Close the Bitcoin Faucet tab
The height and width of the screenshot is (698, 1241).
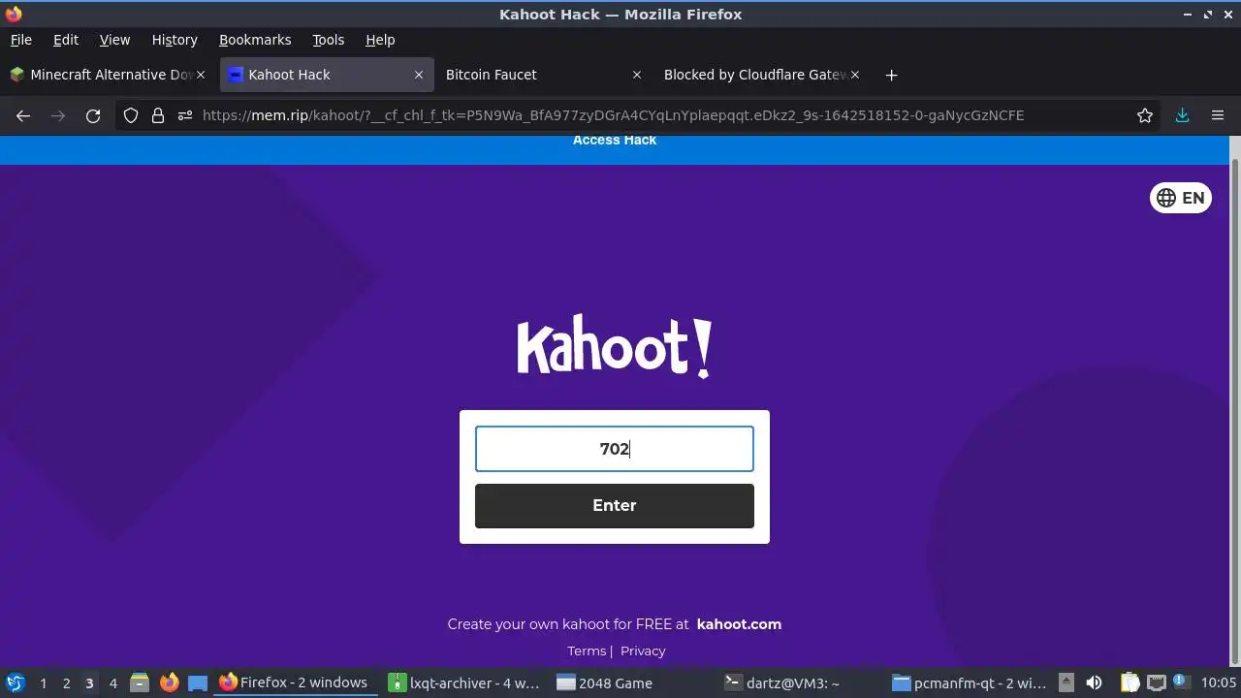637,75
